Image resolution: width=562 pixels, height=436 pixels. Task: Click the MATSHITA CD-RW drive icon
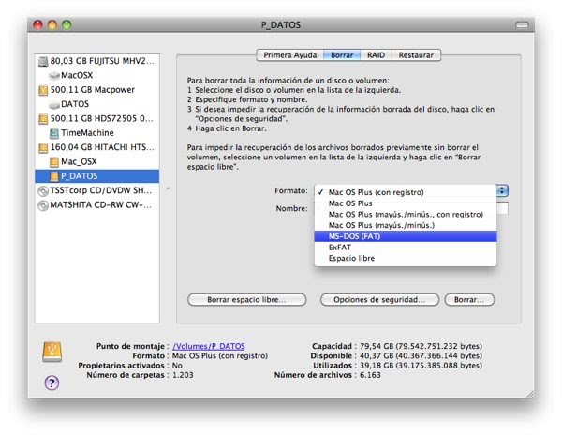(x=43, y=205)
